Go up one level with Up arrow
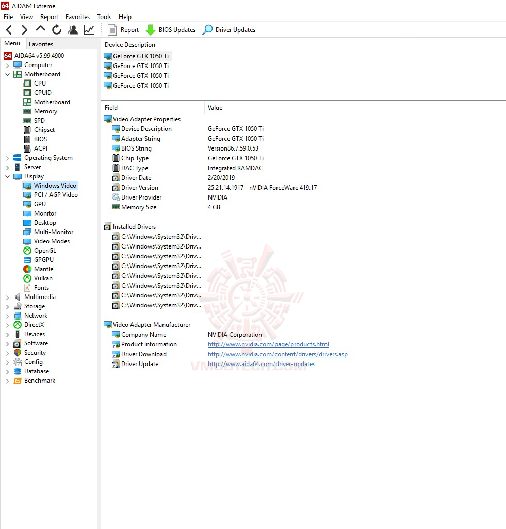506x529 pixels. (x=41, y=29)
